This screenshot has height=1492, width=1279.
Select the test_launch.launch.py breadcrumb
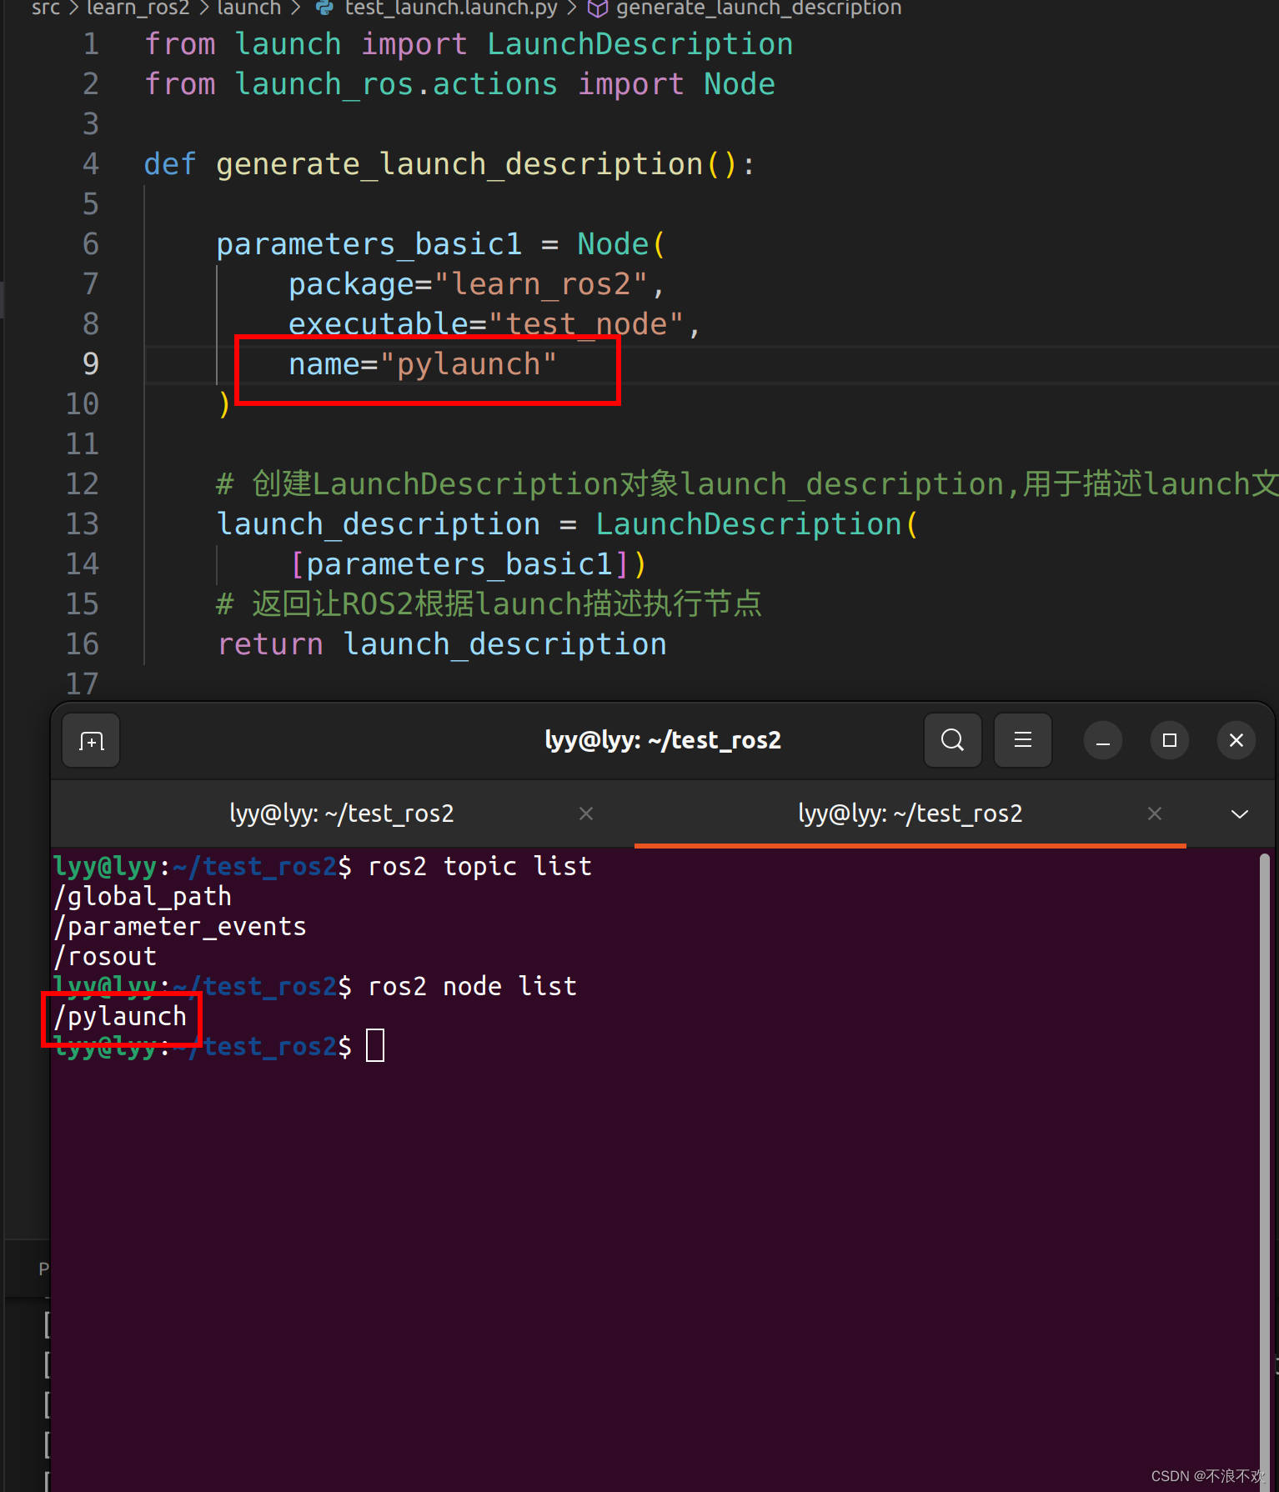point(451,8)
